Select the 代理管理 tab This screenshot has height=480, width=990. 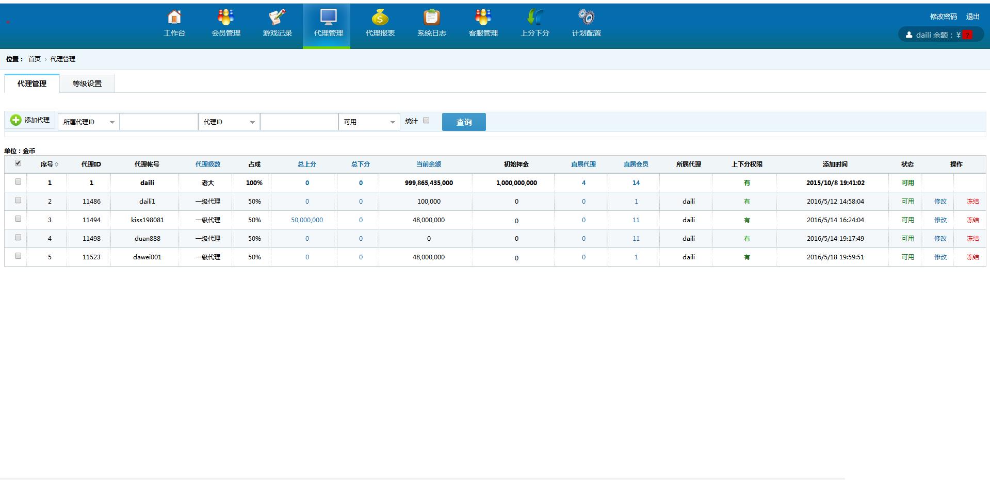(x=32, y=84)
